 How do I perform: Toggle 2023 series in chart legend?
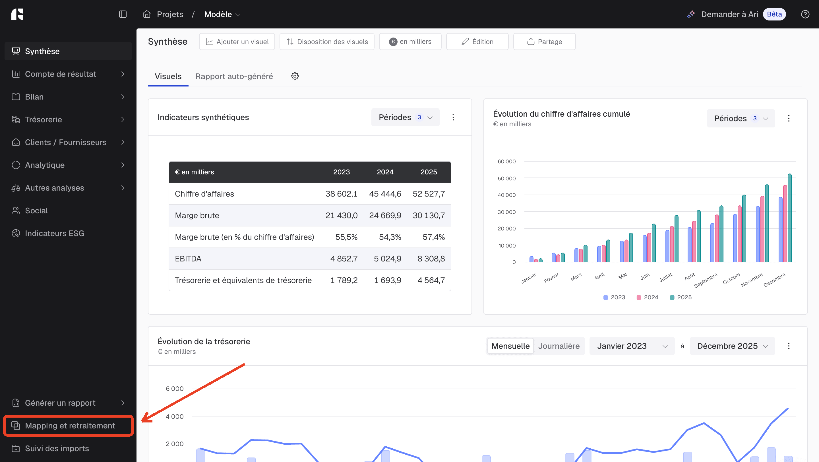(614, 297)
